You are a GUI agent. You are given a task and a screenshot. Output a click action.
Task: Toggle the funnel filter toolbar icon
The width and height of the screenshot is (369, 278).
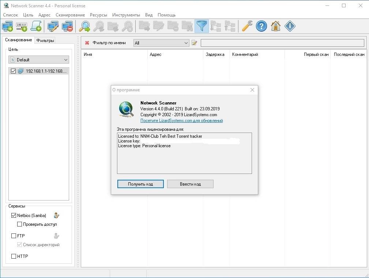coord(202,26)
